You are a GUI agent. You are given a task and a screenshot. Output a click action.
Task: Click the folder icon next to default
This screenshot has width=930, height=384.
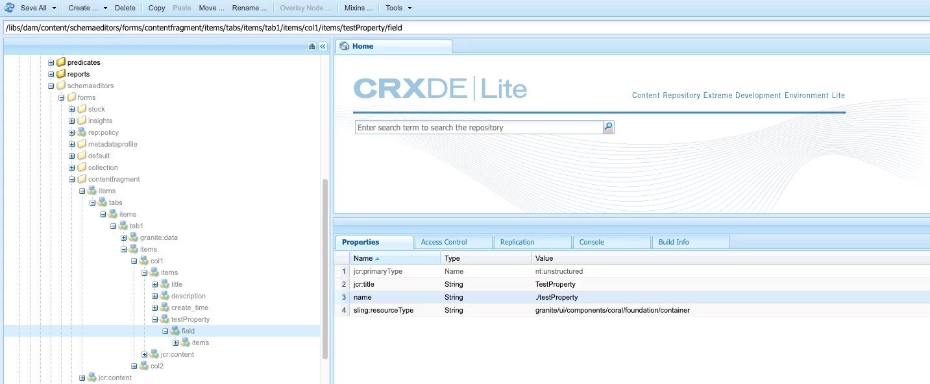point(82,156)
